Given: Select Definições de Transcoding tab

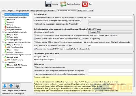Looking at the screenshot, I should (x=67, y=11).
